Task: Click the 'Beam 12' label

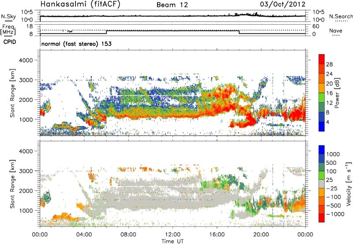Action: coord(172,5)
